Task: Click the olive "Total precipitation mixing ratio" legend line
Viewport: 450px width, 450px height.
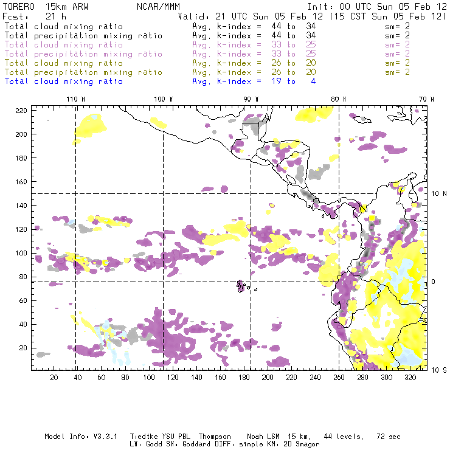Action: [x=83, y=72]
